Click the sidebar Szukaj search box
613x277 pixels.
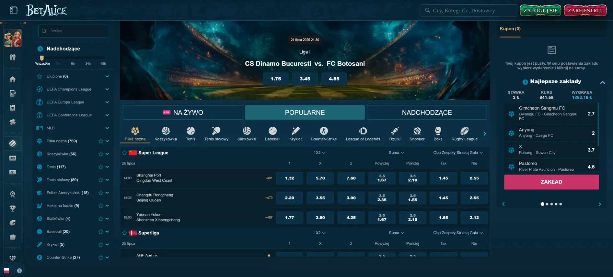pyautogui.click(x=73, y=31)
